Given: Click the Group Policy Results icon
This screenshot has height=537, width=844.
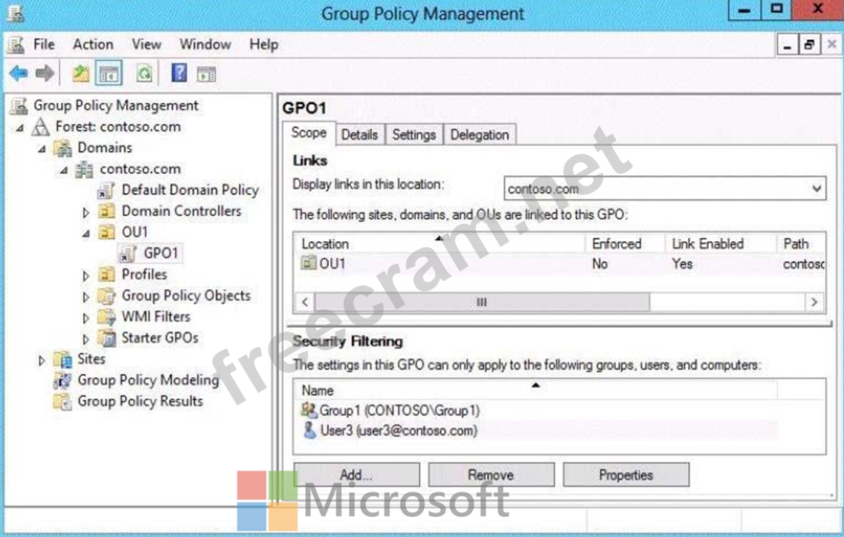Looking at the screenshot, I should pyautogui.click(x=62, y=401).
